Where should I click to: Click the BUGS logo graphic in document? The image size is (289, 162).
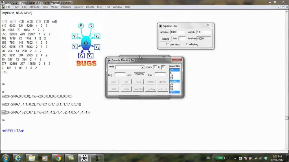(x=86, y=44)
